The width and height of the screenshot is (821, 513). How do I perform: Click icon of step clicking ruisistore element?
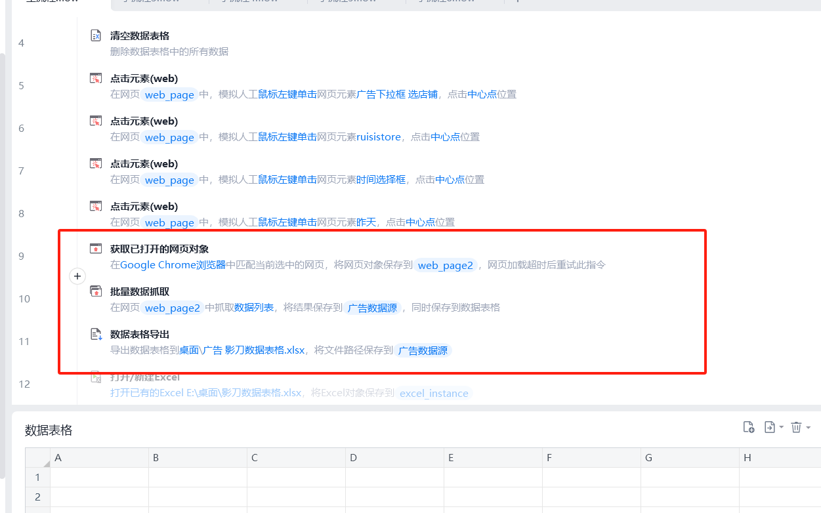tap(96, 121)
